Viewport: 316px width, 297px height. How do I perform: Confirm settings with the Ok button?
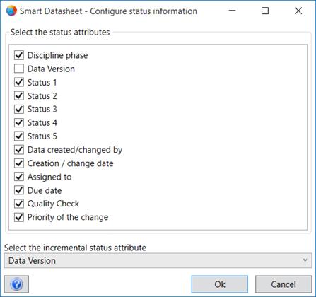pos(220,284)
